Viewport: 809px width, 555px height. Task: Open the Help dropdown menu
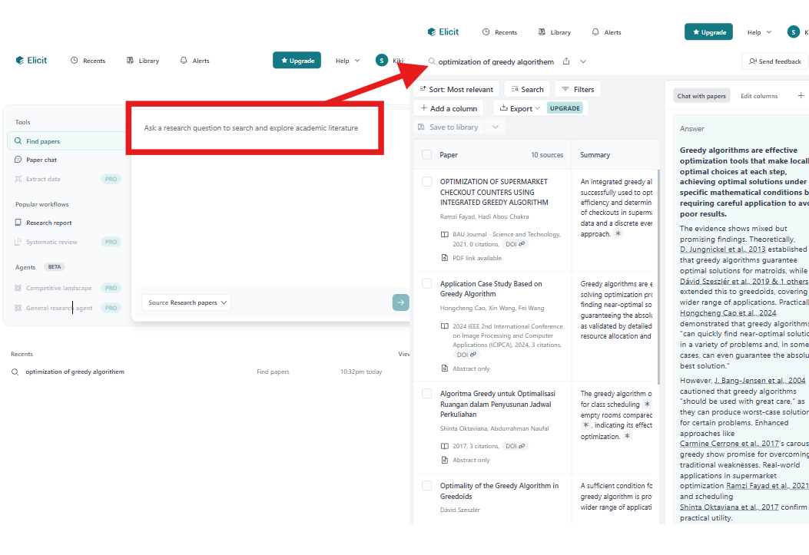coord(758,31)
